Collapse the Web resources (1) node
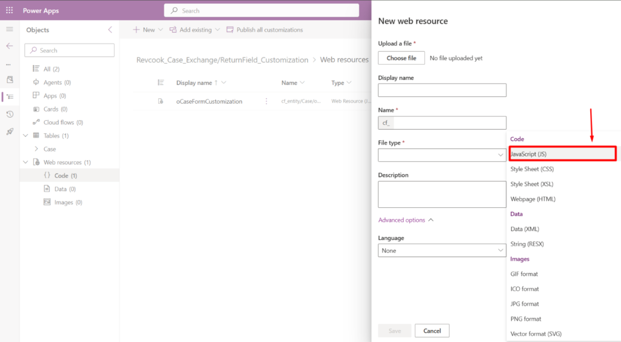Screen dimensions: 621x342 [25, 162]
